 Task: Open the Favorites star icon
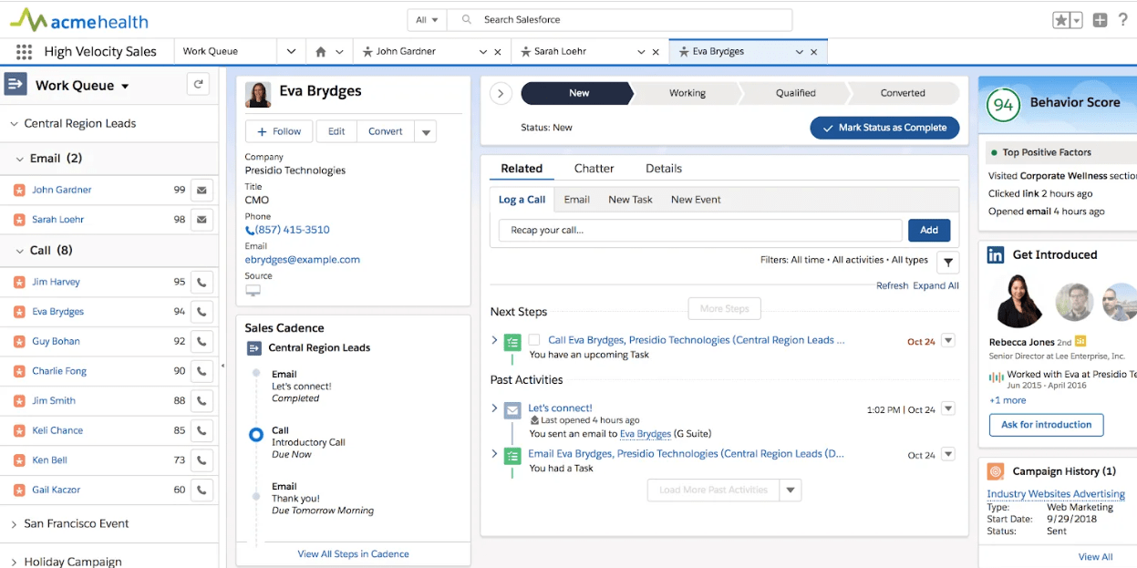(1060, 20)
